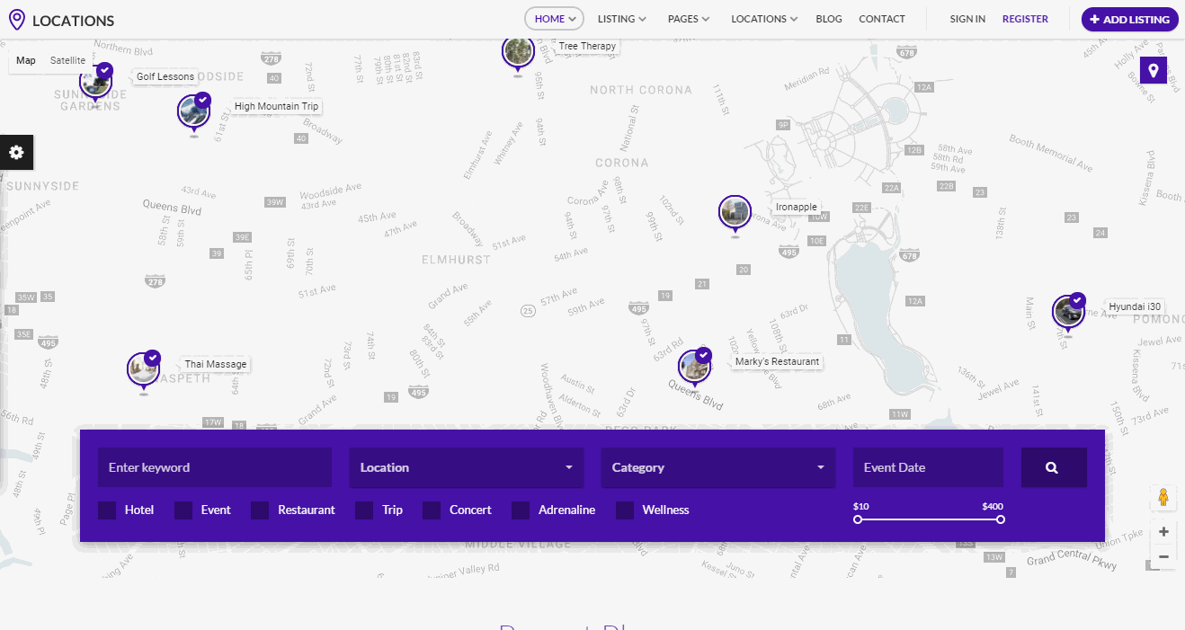
Task: Activate the location finder icon near the map edge
Action: tap(1154, 69)
